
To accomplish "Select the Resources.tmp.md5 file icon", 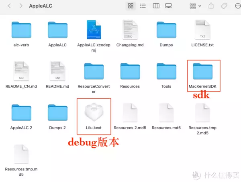I will click(x=21, y=154).
